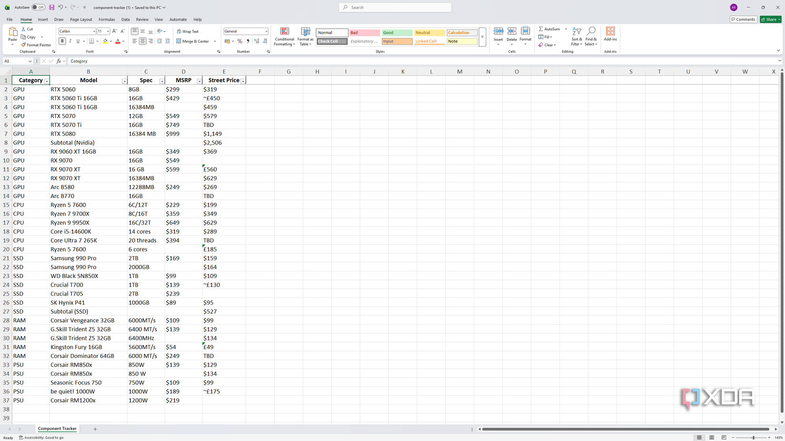Click the Comma Style icon
The height and width of the screenshot is (441, 785).
pos(248,41)
